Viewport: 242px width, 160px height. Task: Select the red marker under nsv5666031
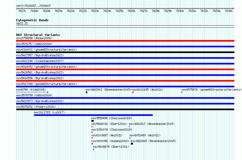(92, 127)
